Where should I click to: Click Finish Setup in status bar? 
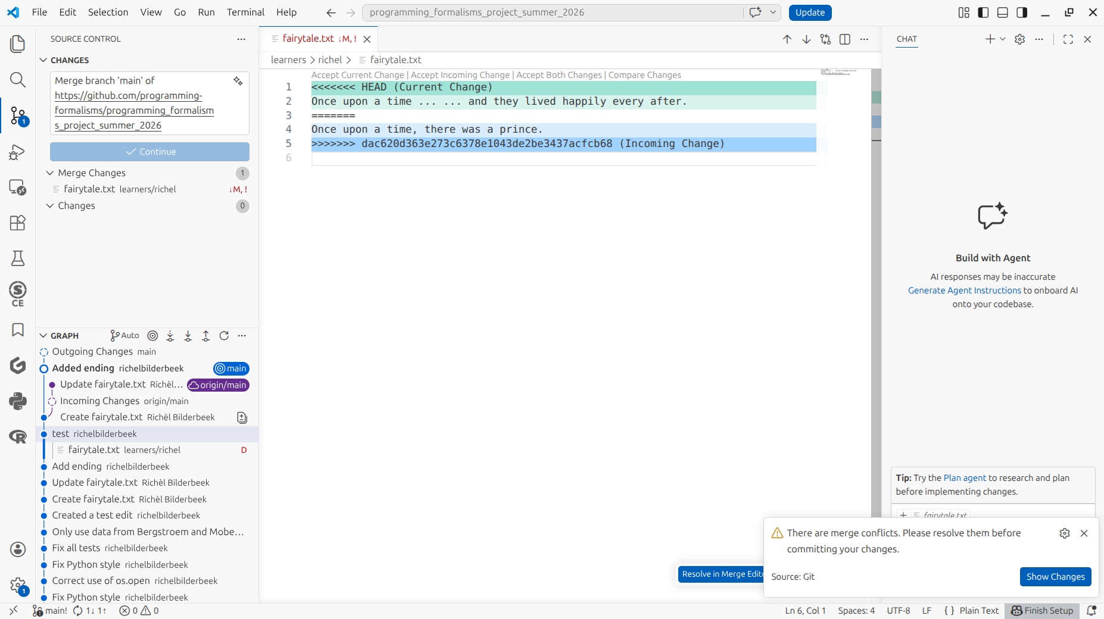(x=1042, y=611)
